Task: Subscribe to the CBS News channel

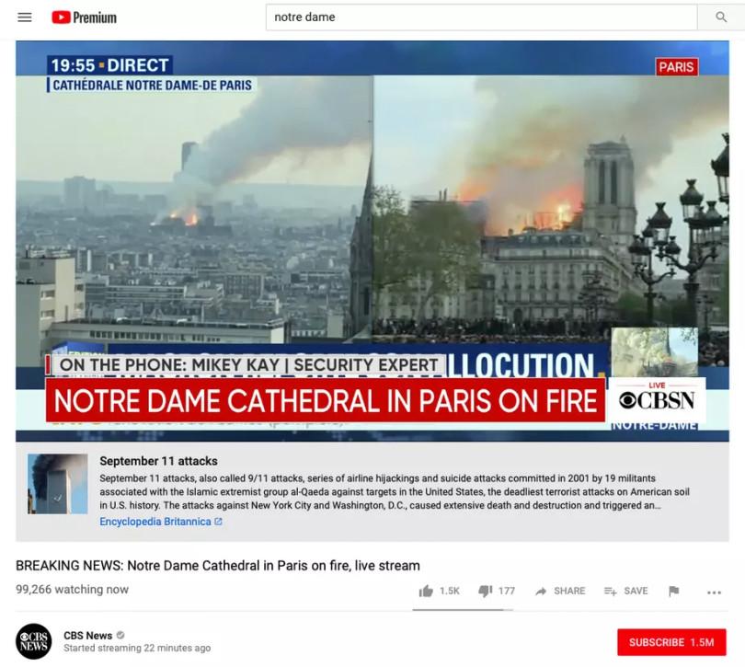Action: (x=670, y=642)
